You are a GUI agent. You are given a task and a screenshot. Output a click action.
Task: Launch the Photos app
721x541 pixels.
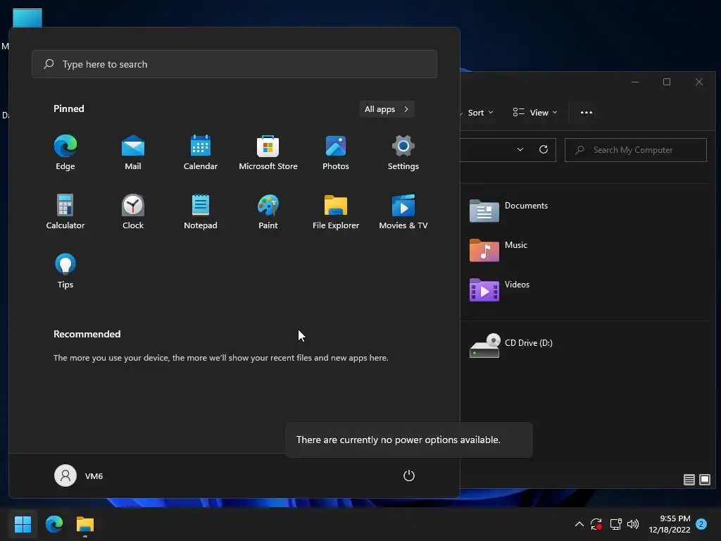point(336,153)
